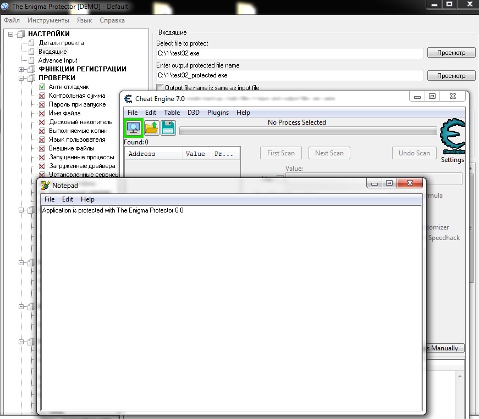Open process list icon in Cheat Engine

(134, 128)
